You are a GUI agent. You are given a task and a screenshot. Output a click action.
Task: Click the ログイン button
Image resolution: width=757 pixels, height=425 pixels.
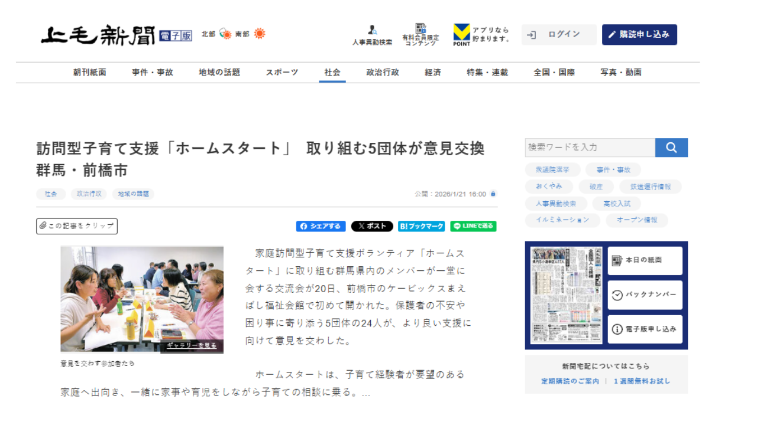[x=558, y=34]
